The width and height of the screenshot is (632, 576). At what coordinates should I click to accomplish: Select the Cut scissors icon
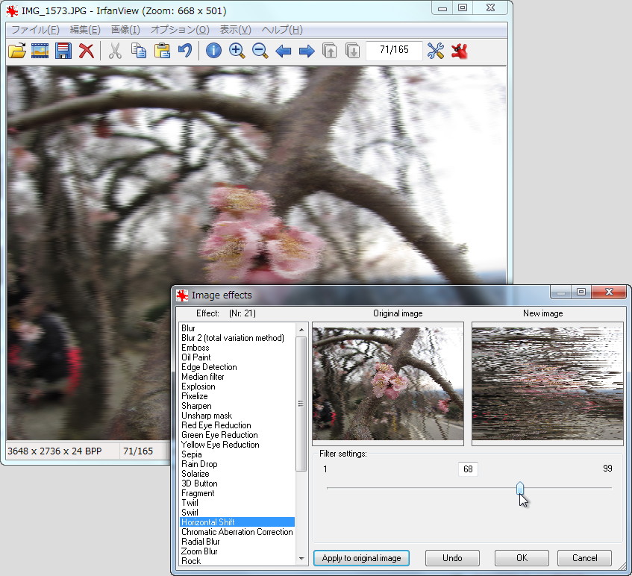pos(115,51)
